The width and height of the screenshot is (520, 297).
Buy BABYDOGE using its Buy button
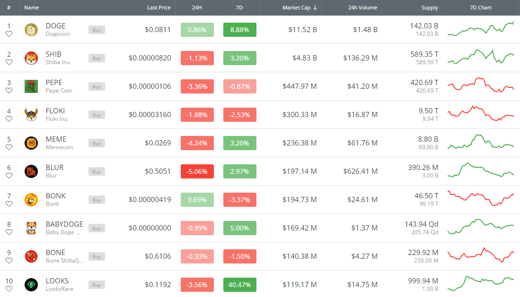[x=97, y=228]
